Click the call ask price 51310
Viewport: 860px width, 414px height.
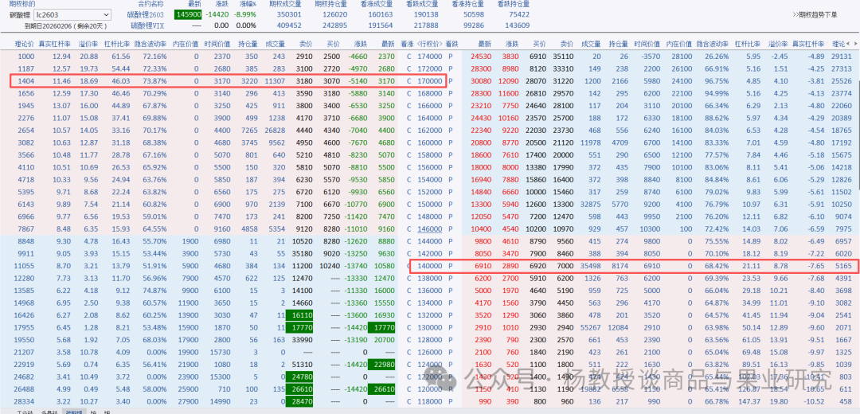303,365
